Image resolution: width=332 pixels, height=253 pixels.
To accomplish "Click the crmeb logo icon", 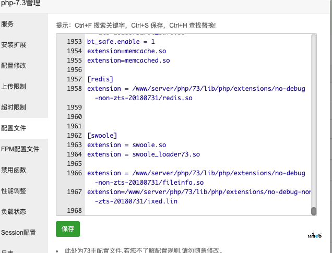I will 315,235.
